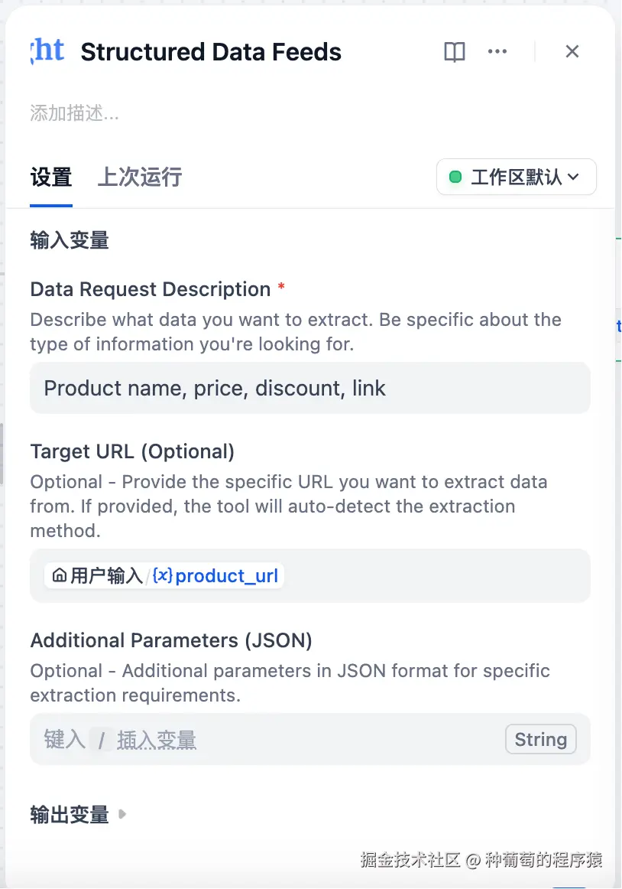Click the chevron arrow beside 工作区默认

(574, 177)
